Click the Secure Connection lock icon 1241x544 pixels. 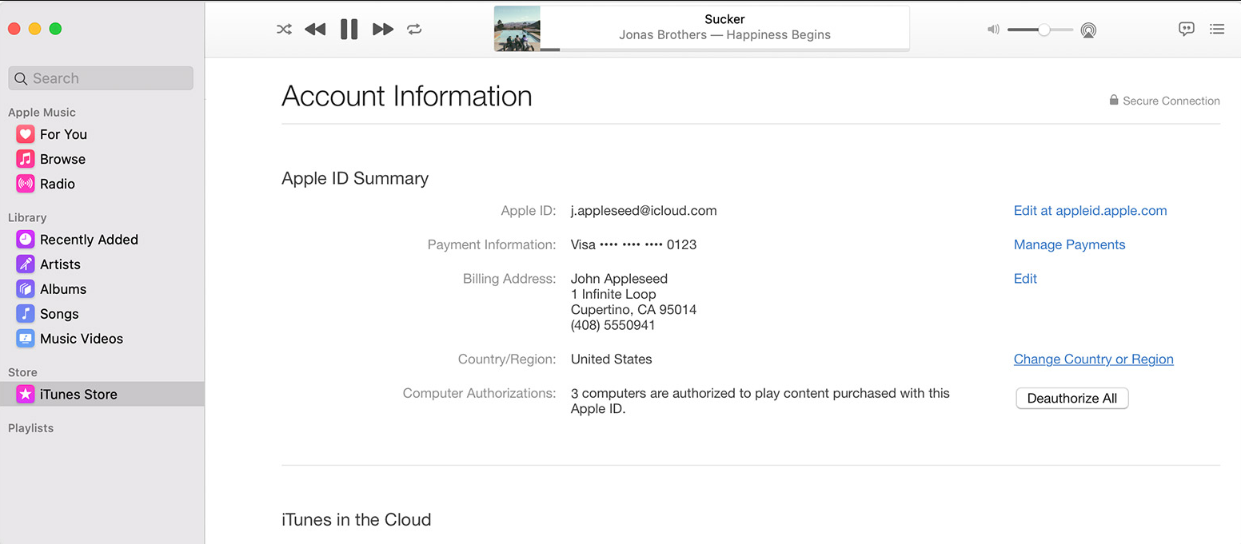pos(1114,100)
